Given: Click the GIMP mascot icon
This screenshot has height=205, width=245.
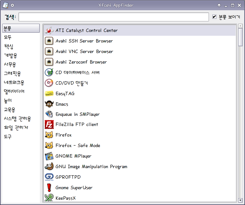Looking at the screenshot, I should (49, 167).
